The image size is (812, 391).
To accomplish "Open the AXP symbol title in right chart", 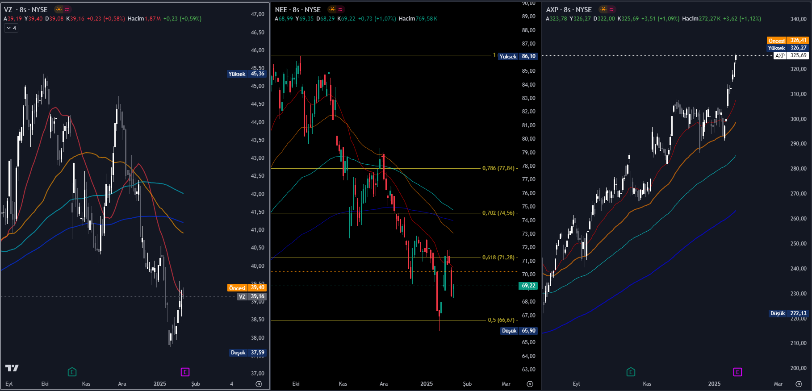I will point(569,9).
